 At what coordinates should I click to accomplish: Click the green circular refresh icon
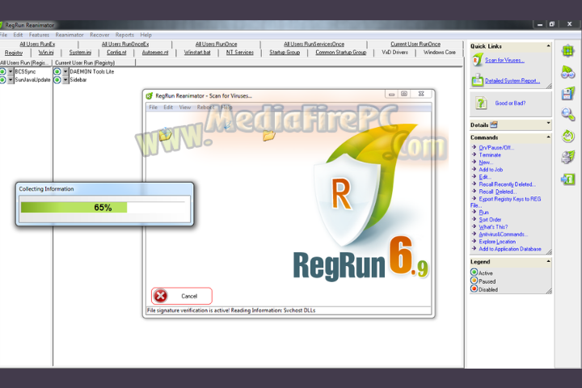pos(568,136)
